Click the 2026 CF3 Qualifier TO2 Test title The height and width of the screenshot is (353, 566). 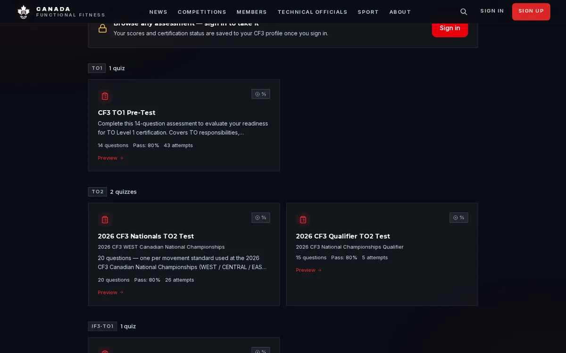[343, 236]
